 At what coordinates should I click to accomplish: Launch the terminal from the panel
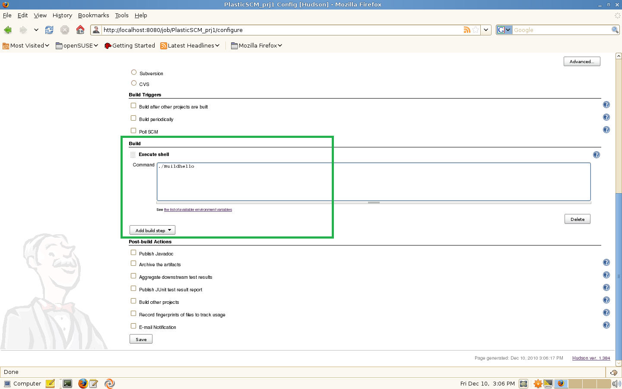[67, 383]
